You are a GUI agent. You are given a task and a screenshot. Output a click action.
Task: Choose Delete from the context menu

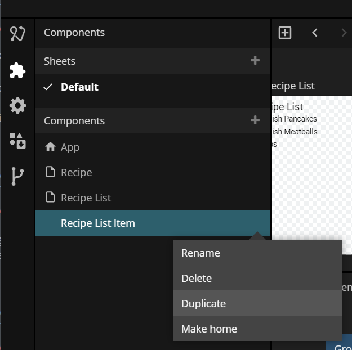(x=197, y=279)
